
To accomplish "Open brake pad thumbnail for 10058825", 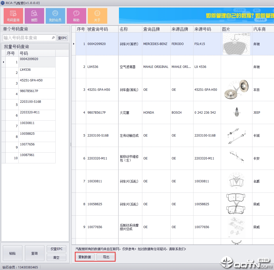I will tap(236, 204).
